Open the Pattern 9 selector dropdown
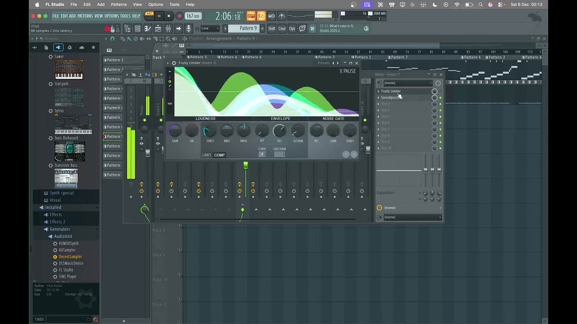Screen dimensions: 577x324 244,28
